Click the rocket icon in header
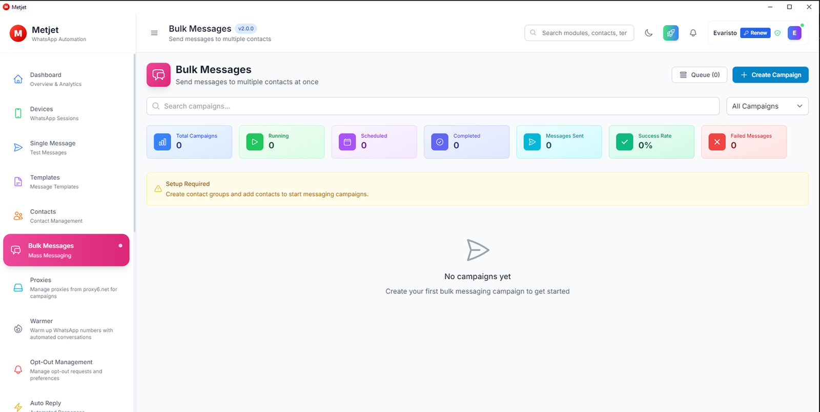 tap(671, 33)
